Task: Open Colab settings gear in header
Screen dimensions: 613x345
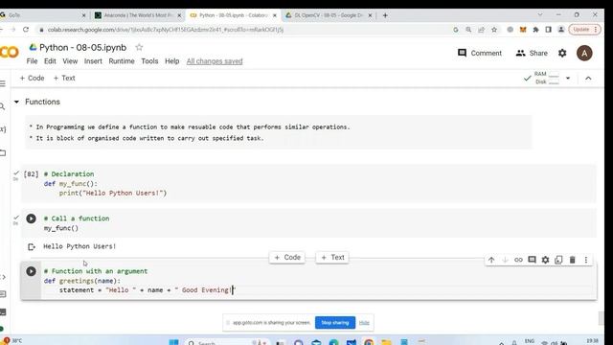Action: coord(562,54)
